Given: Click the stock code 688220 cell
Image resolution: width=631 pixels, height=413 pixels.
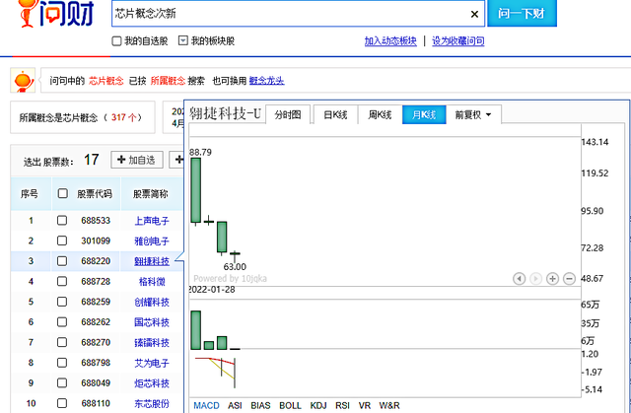Looking at the screenshot, I should tap(96, 261).
